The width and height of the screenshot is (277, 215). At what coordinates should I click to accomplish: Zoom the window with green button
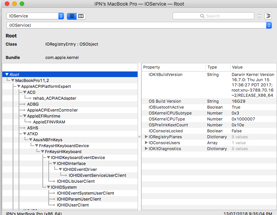coord(22,4)
